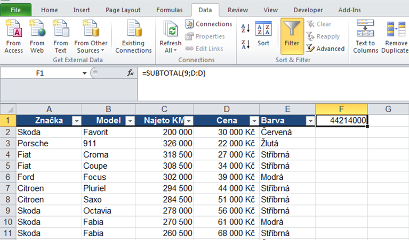Select column A header
This screenshot has height=240, width=409.
point(49,109)
